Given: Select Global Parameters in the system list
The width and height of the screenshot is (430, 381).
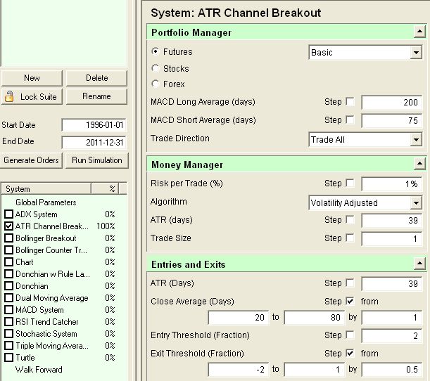Looking at the screenshot, I should 46,202.
